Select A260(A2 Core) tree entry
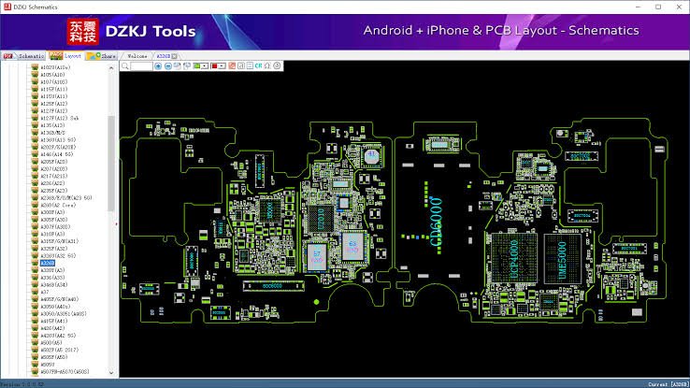Screen dimensions: 690x388 [58, 205]
